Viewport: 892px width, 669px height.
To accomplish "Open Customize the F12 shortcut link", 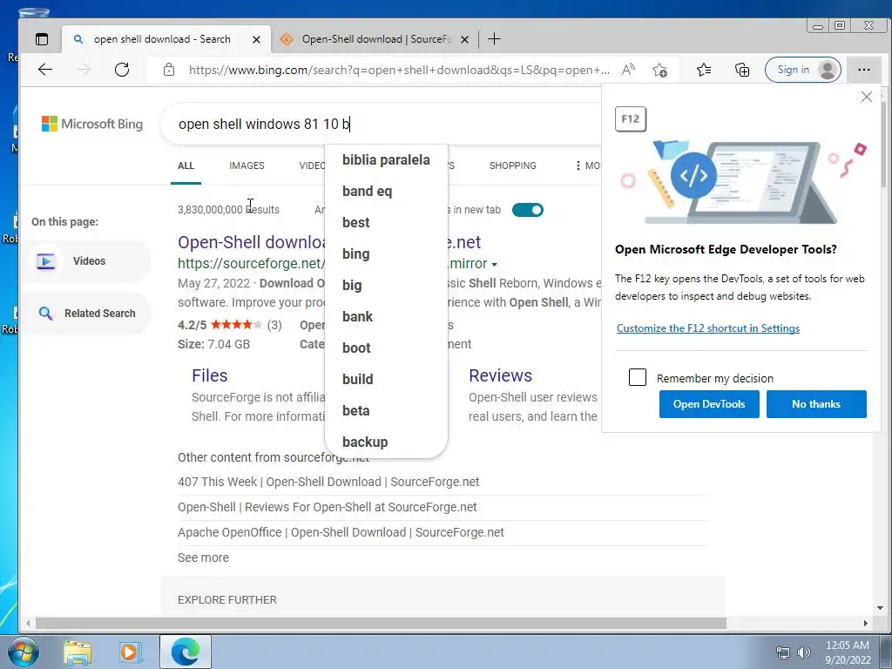I will 707,328.
